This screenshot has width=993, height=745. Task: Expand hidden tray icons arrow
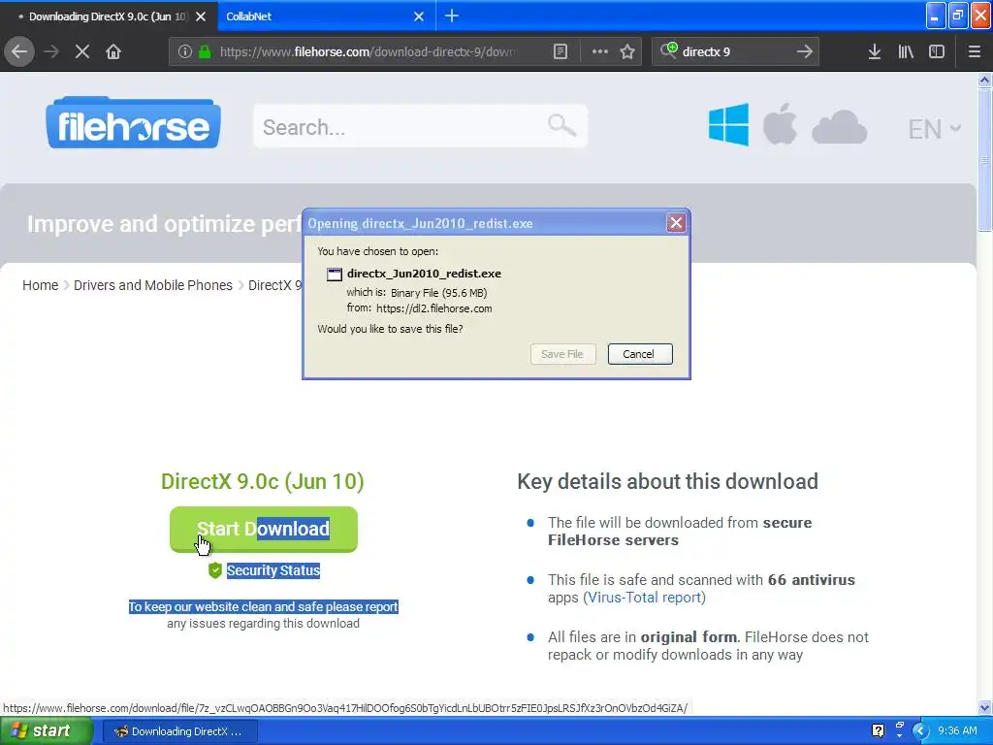click(920, 730)
